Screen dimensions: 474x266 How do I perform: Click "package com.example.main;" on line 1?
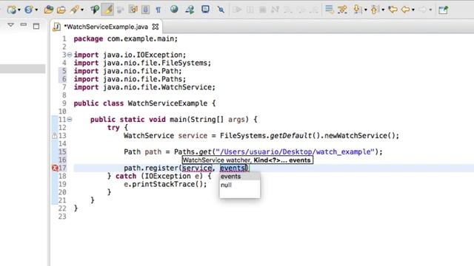coord(126,39)
